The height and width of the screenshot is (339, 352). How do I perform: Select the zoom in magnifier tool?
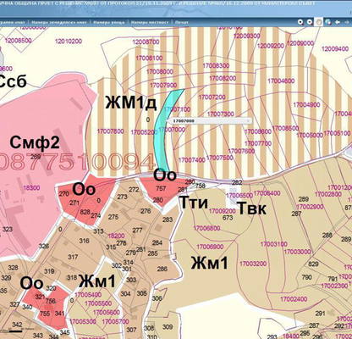tap(300, 22)
